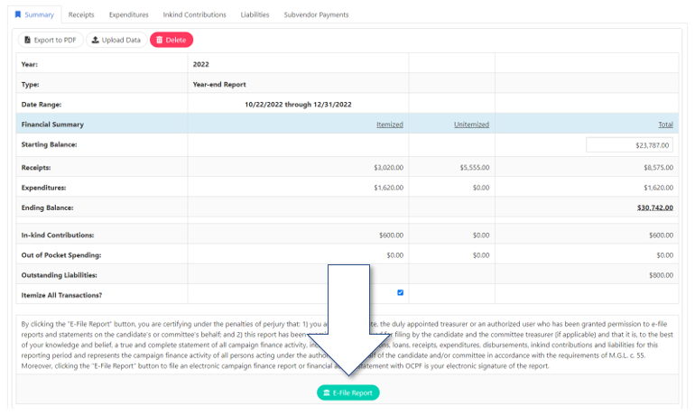
Task: Click the trash can icon on Delete
Action: [159, 40]
